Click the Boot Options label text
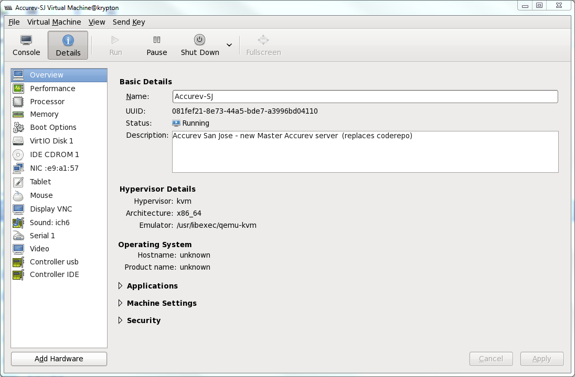 click(x=53, y=127)
